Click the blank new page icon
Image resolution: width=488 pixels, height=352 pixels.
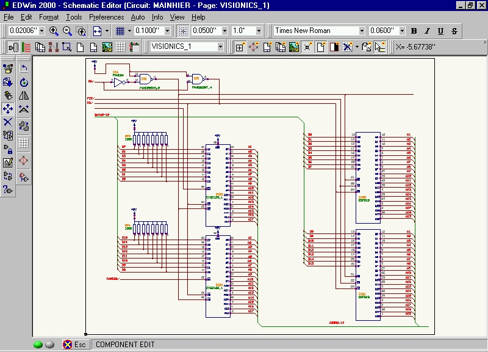(x=80, y=47)
